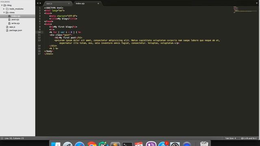Click the 'My first blog' heading line
Image resolution: width=260 pixels, height=146 pixels.
tap(63, 27)
